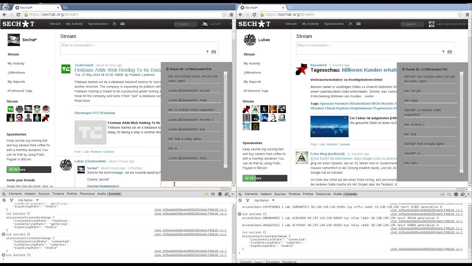This screenshot has width=472, height=266.
Task: Open chat room menu icon in right window
Action: point(403,69)
